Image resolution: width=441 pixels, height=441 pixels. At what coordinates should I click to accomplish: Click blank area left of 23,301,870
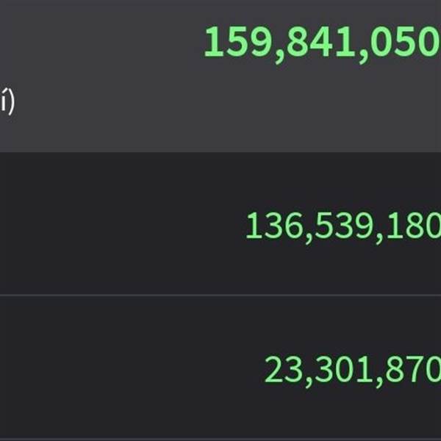point(110,370)
